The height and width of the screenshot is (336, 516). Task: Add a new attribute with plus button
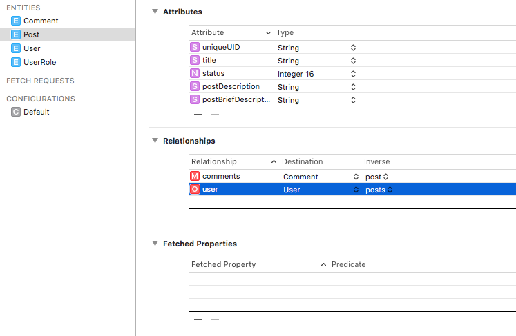pos(198,114)
